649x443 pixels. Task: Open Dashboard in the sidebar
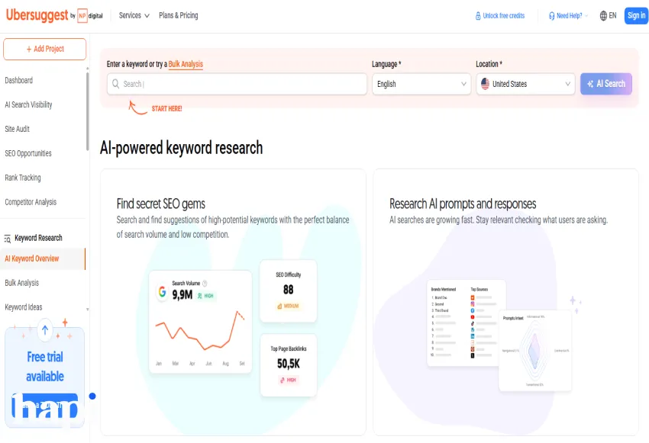click(x=18, y=80)
